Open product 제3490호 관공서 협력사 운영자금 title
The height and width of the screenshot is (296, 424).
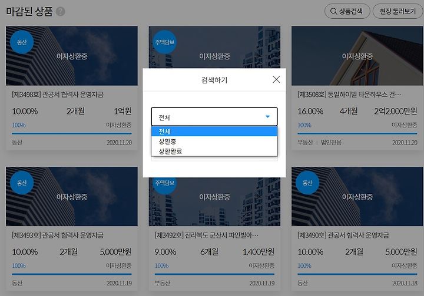pyautogui.click(x=343, y=235)
